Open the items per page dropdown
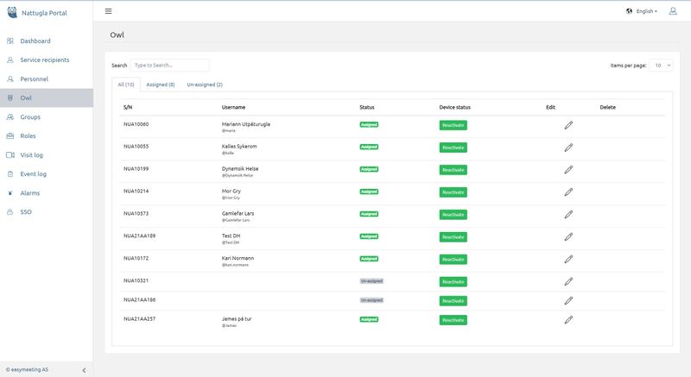 (x=662, y=65)
